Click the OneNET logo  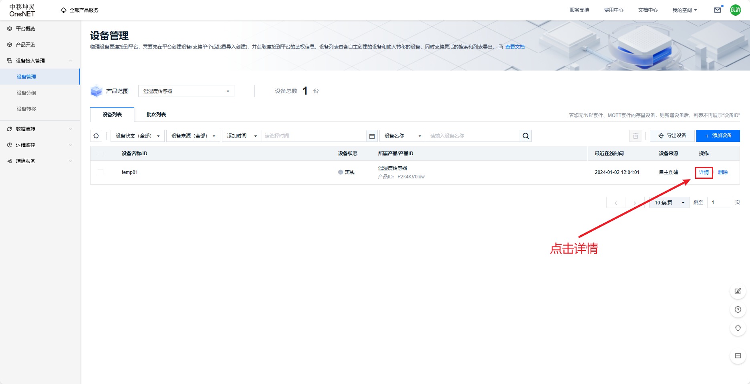click(22, 10)
